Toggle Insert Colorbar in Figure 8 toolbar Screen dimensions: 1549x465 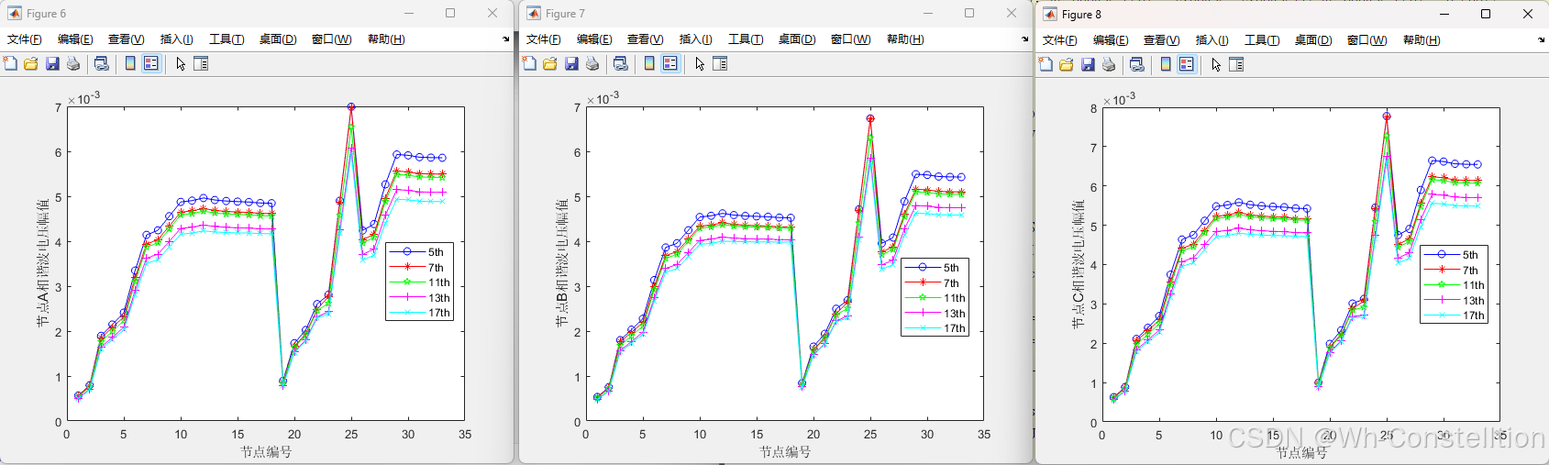[1166, 64]
